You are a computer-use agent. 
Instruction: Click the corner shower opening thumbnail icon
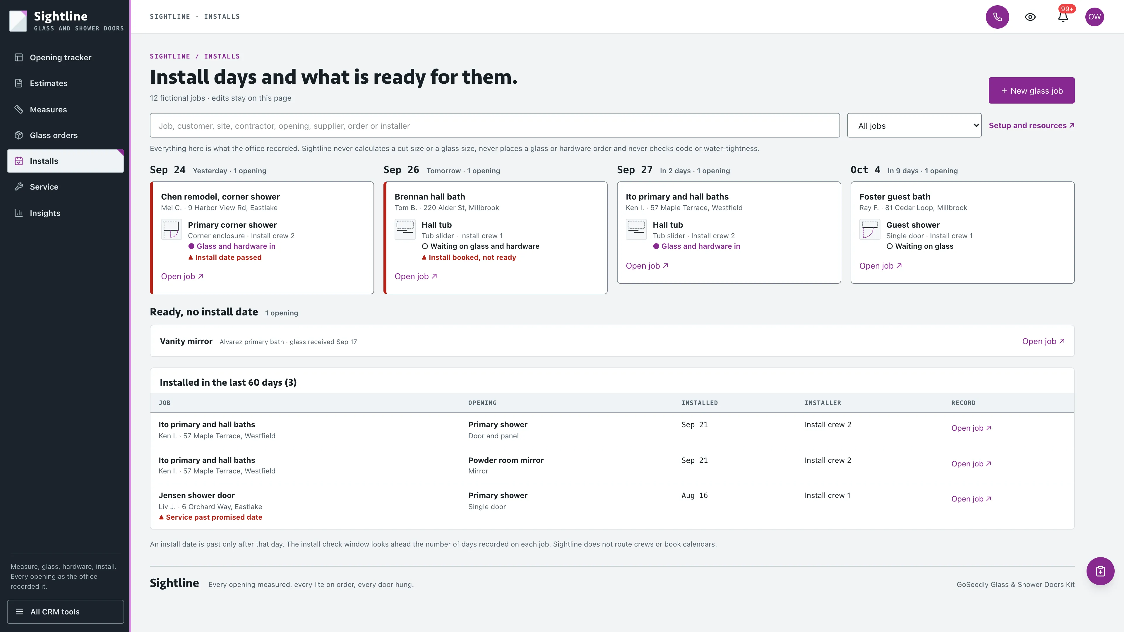coord(171,229)
